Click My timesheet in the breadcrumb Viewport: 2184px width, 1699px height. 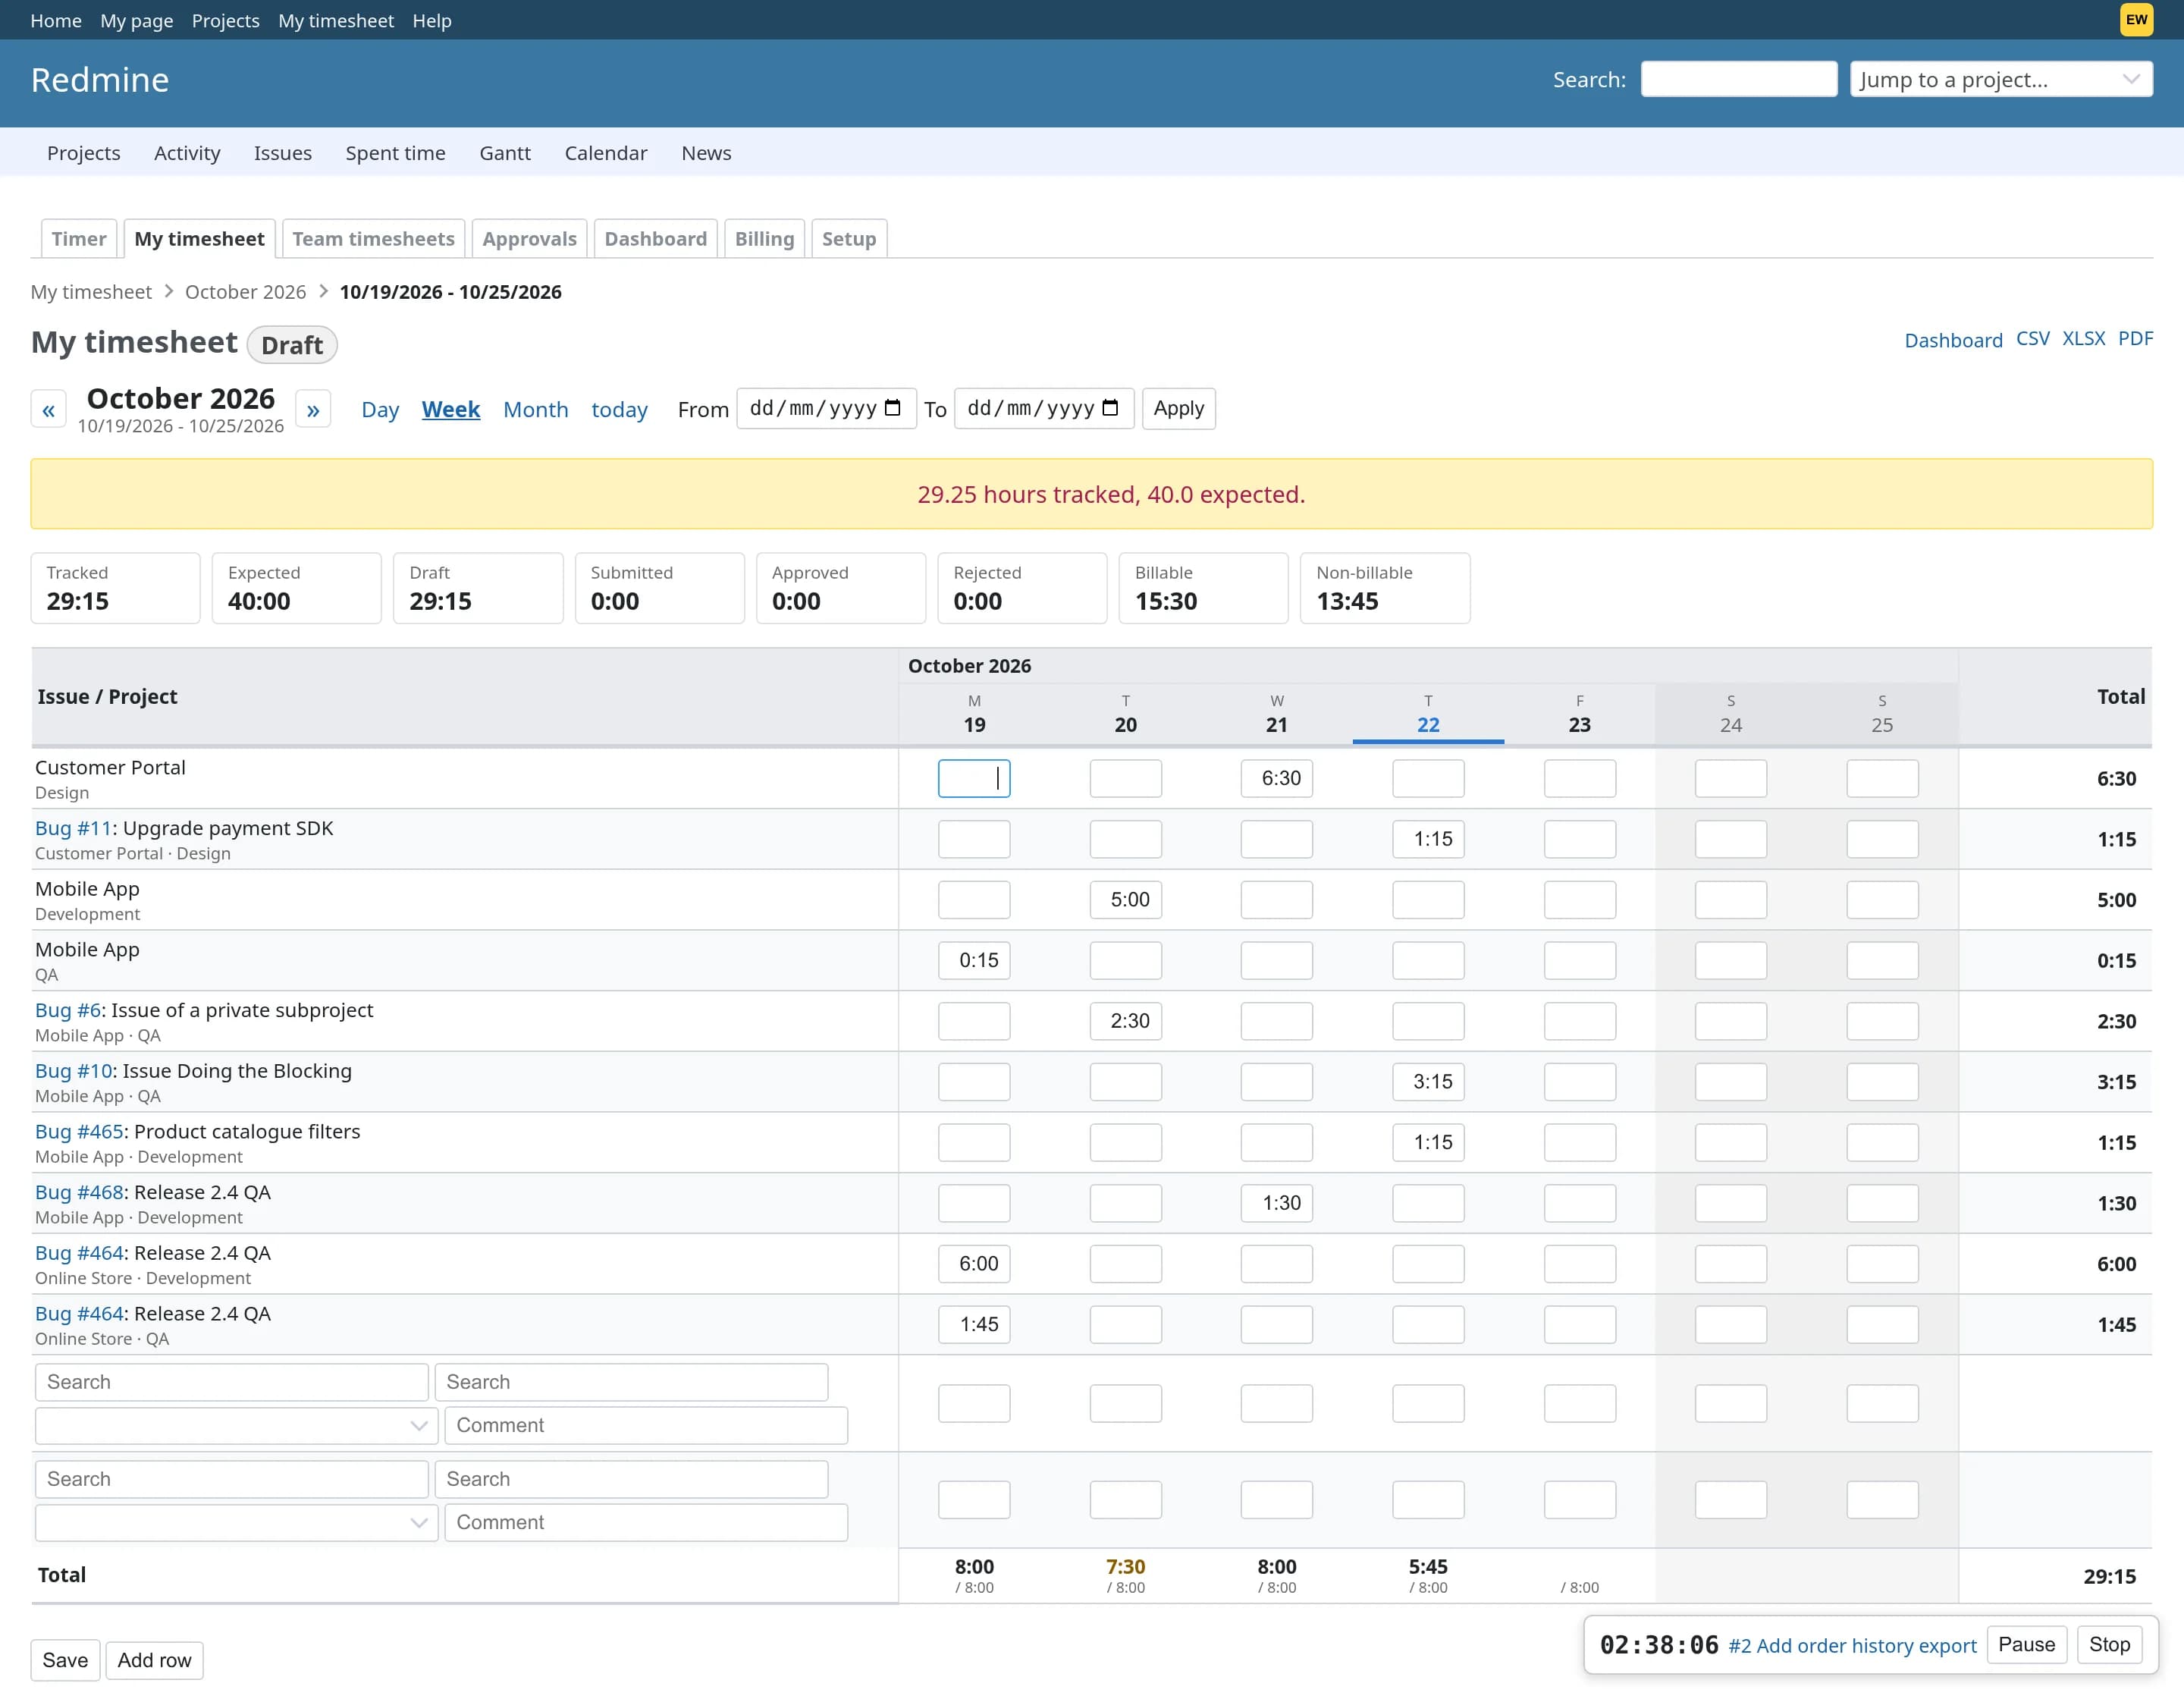pyautogui.click(x=91, y=291)
